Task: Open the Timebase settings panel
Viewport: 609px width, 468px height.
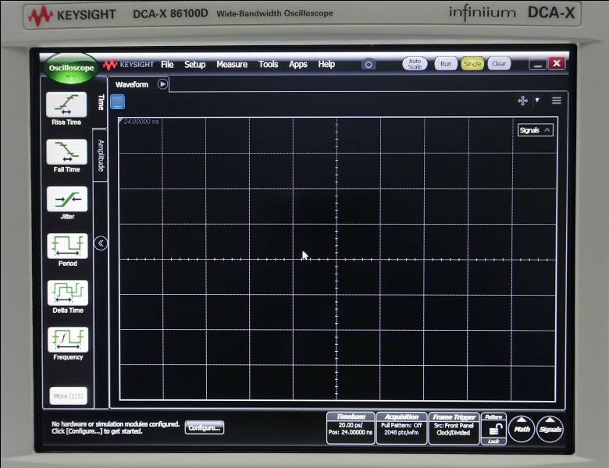Action: click(x=351, y=428)
